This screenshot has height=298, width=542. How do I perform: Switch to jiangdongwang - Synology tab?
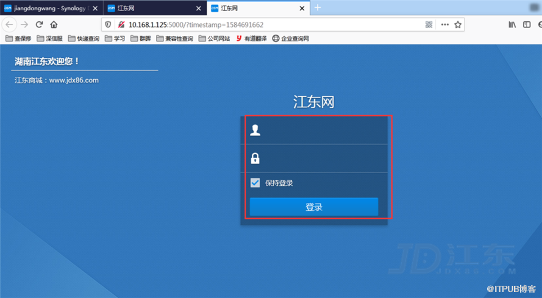point(51,8)
